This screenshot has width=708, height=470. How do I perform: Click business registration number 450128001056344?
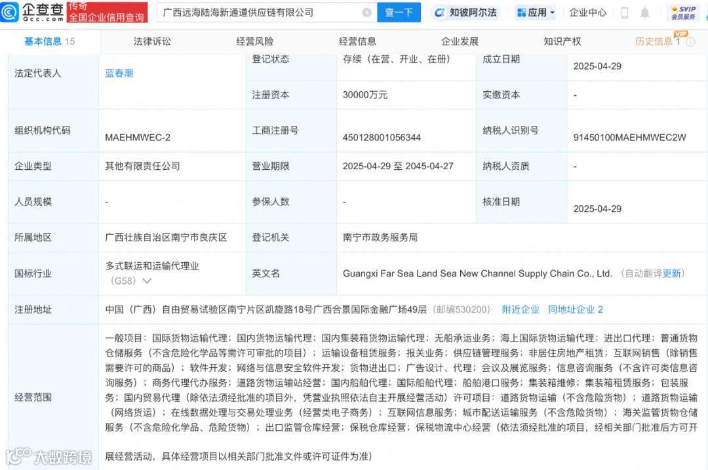click(x=382, y=137)
